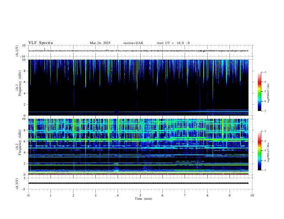The width and height of the screenshot is (284, 219).
Task: Click the "-3" value on the upper colorbar
Action: tap(264, 72)
